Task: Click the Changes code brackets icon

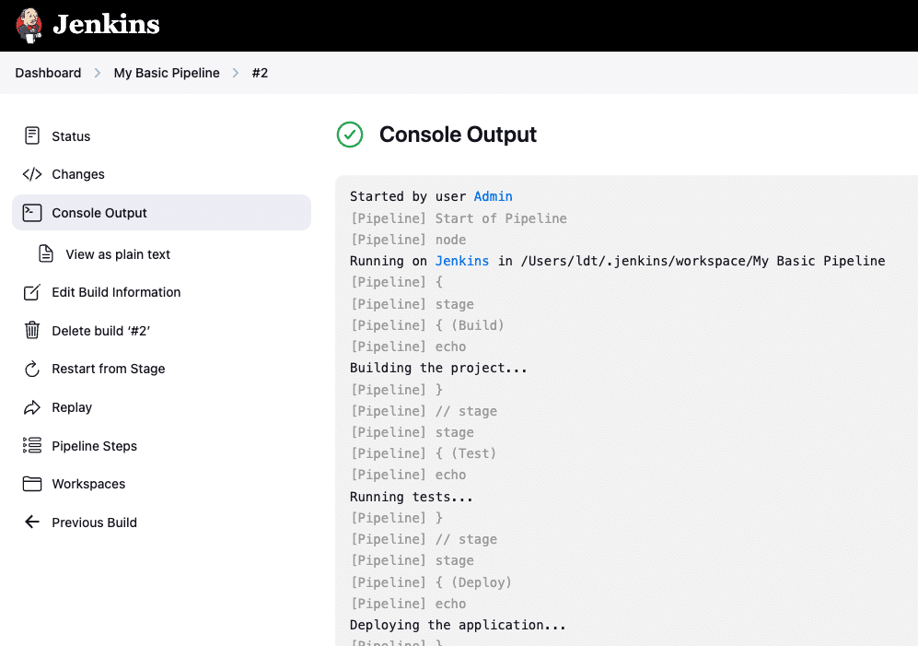Action: click(x=32, y=174)
